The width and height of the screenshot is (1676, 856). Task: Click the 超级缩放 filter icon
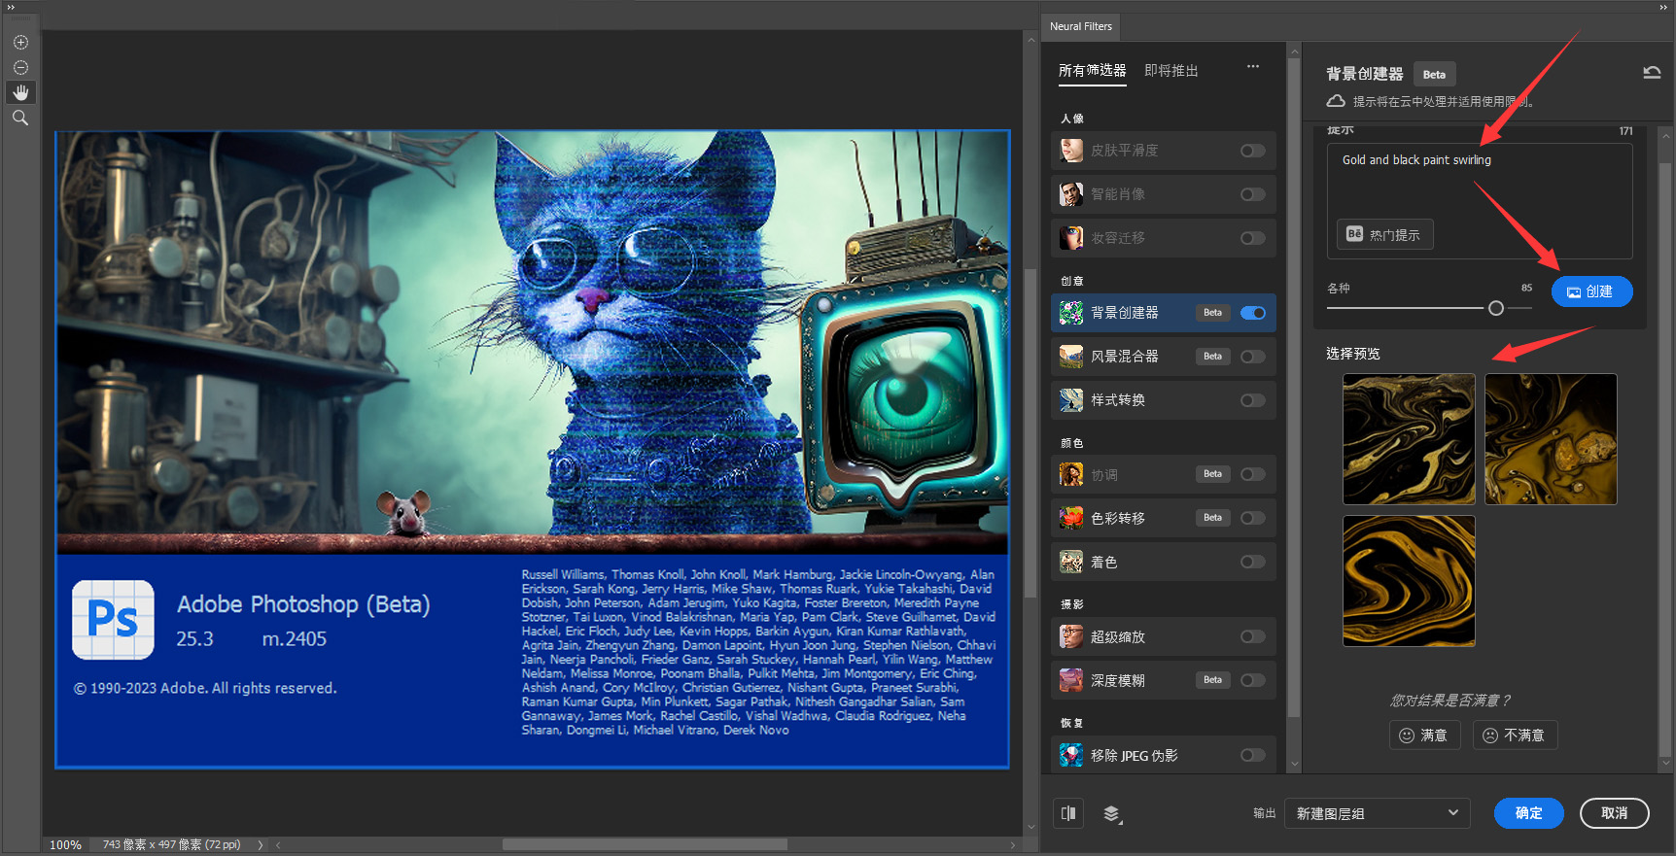pos(1071,636)
